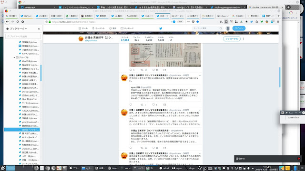The image size is (305, 171).
Task: Click the magnifier icon in Twitter search
Action: (x=221, y=28)
